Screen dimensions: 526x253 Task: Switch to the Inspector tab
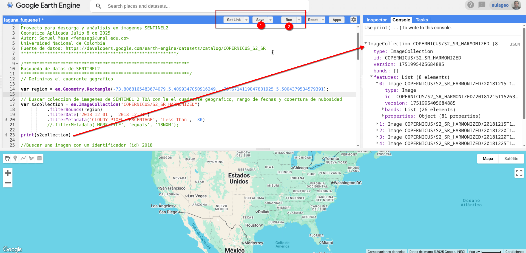(x=376, y=20)
